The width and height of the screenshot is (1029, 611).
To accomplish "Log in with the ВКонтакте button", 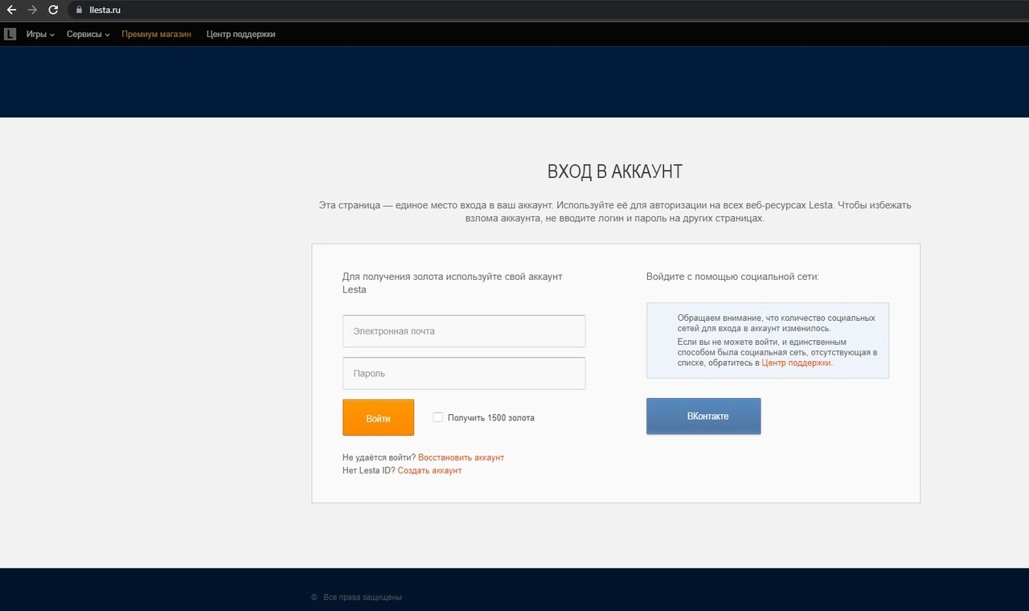I will coord(703,416).
